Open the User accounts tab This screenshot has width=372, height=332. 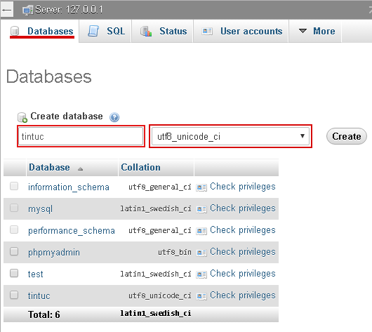click(x=241, y=31)
